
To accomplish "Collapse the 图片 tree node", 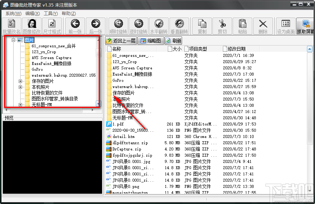I will click(13, 40).
